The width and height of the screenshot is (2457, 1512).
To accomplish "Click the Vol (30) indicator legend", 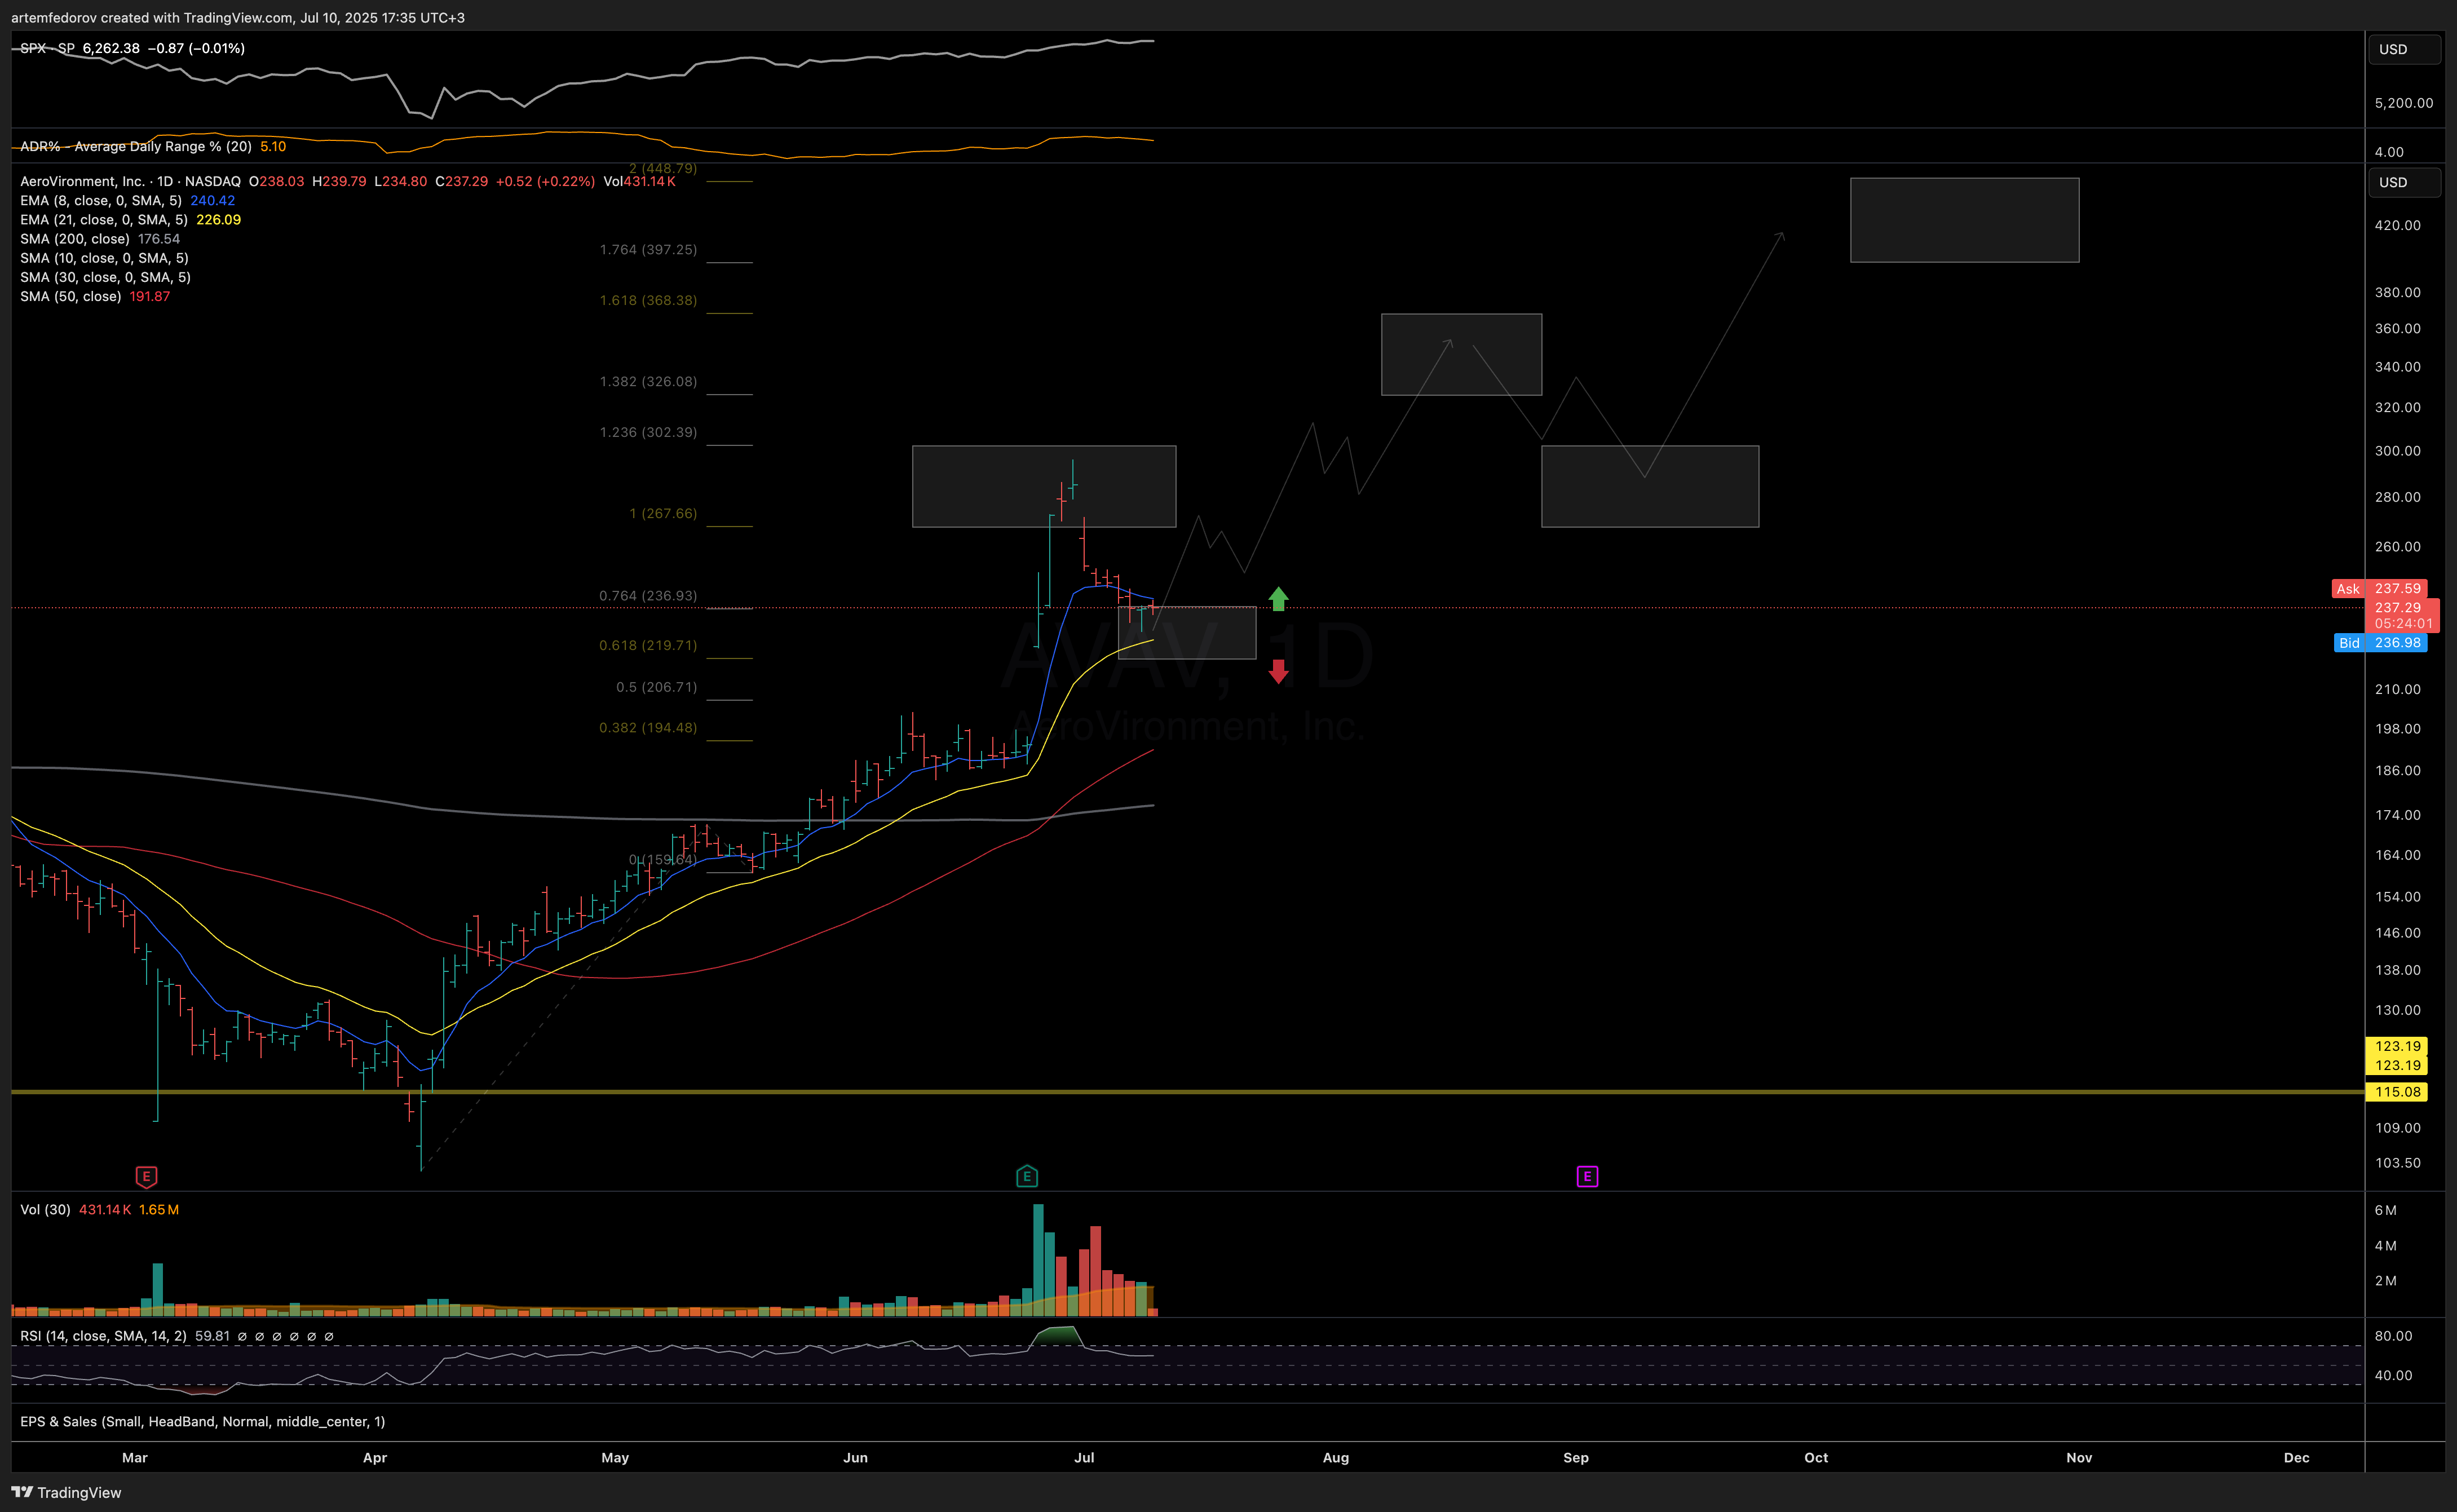I will [45, 1209].
